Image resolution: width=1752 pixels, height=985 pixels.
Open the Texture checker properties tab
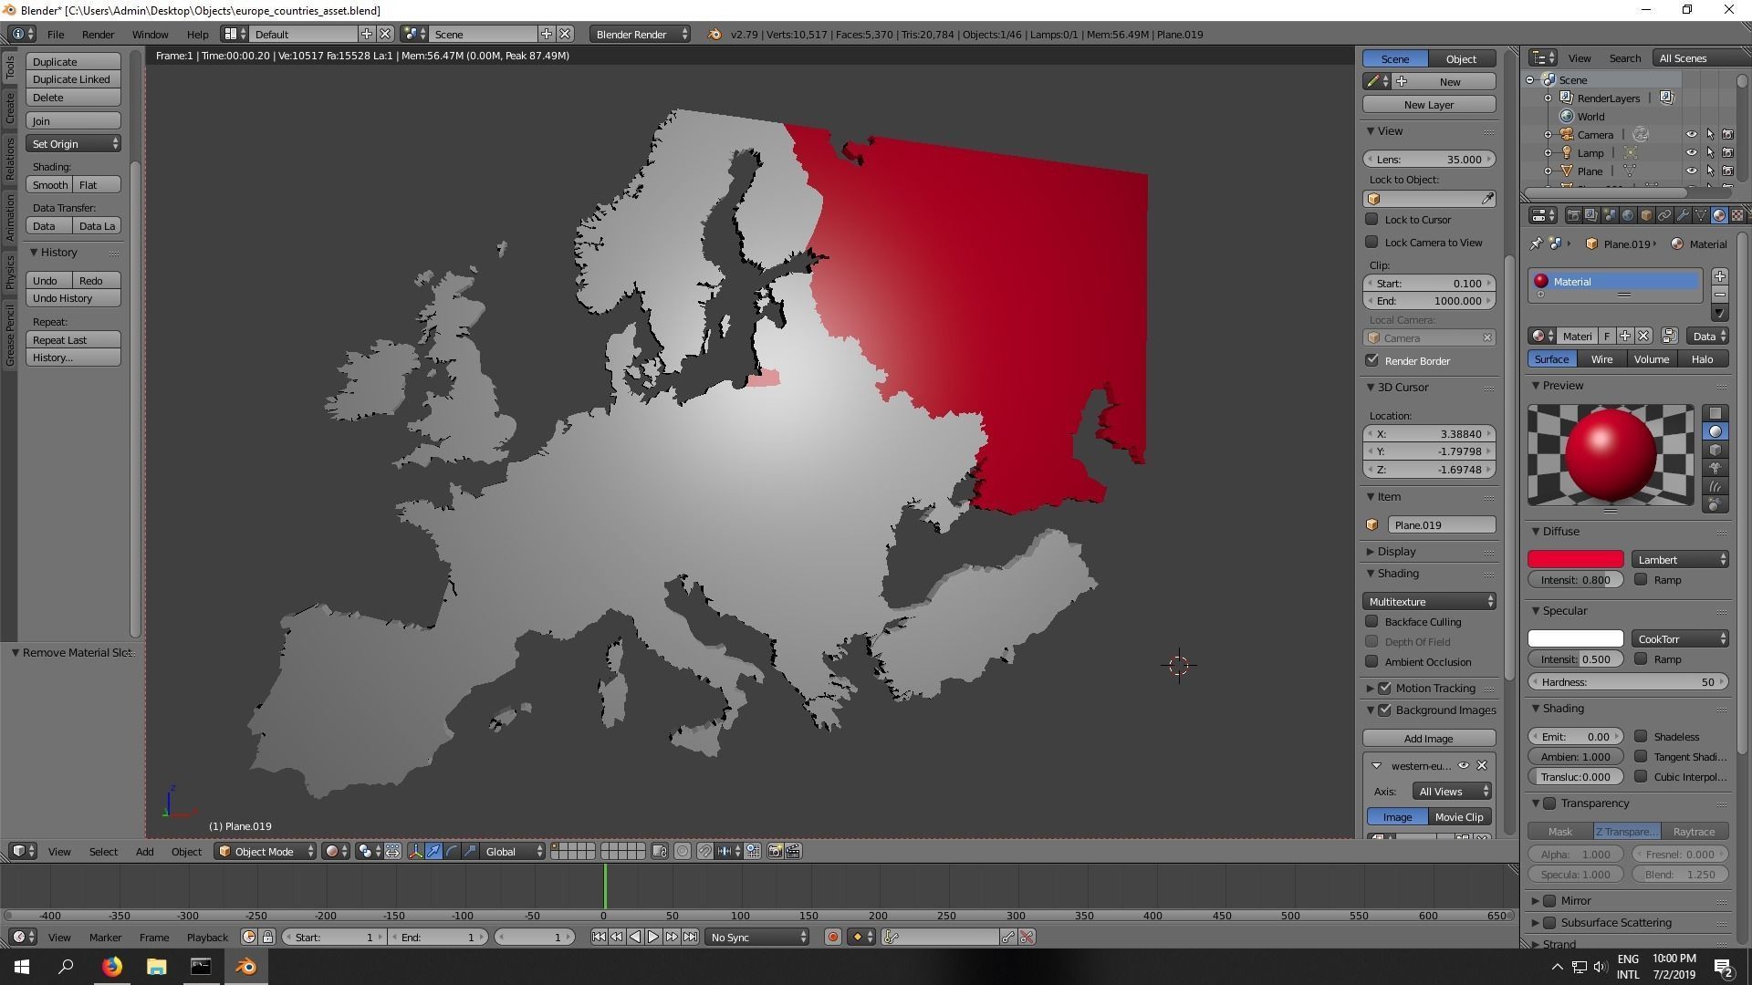1737,216
